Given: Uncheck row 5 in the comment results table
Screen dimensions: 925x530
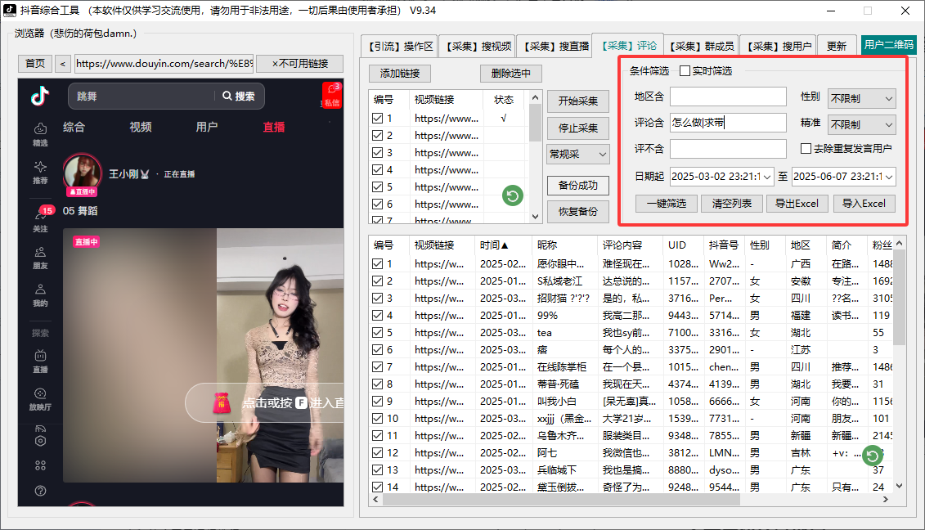Looking at the screenshot, I should coord(377,333).
